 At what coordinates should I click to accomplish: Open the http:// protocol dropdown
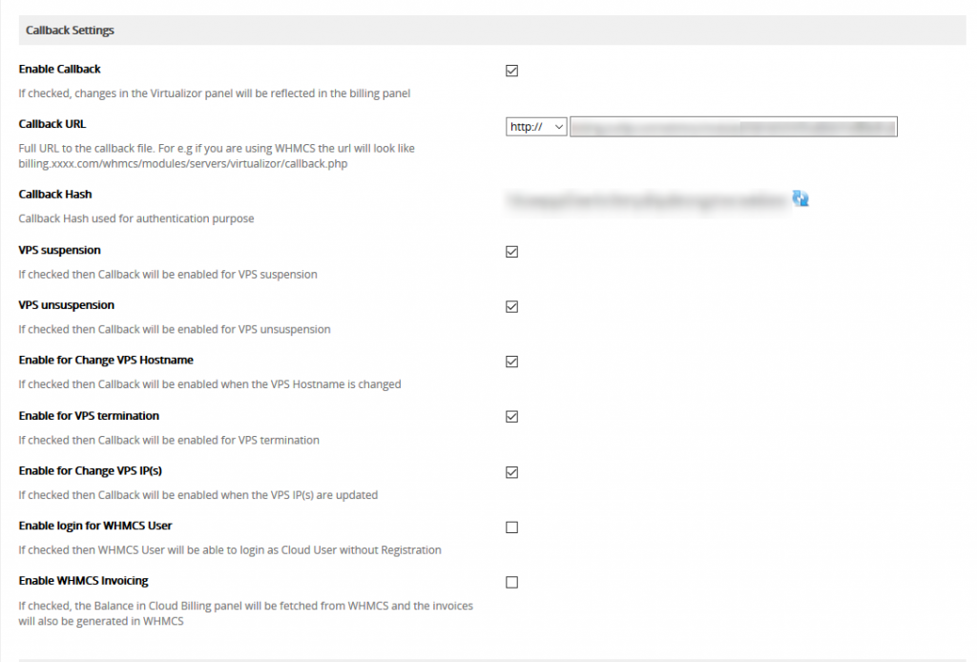535,126
